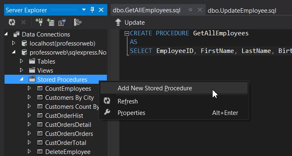Click the GetAllEmployees name in code
Screen dimensions: 292x156
[221, 33]
